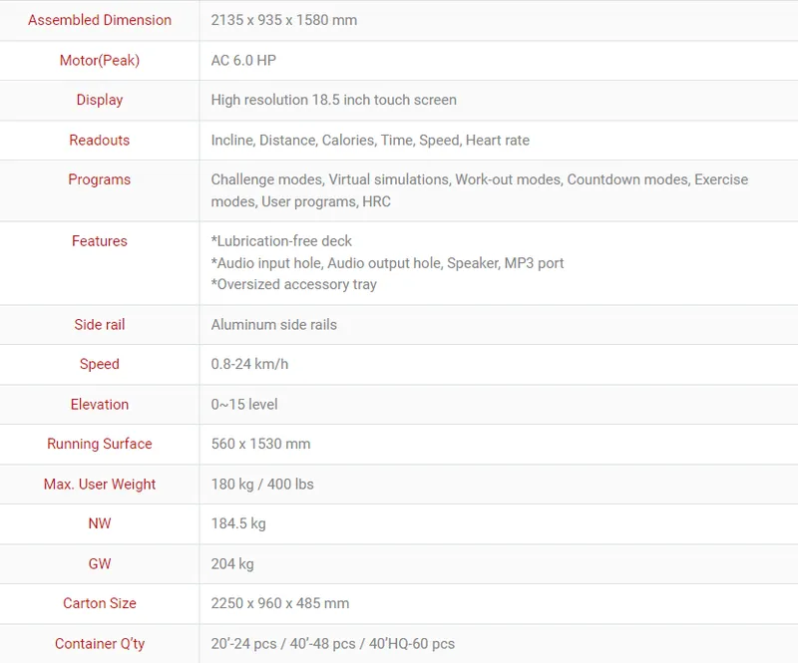798x663 pixels.
Task: Click the 'Side rail' row label
Action: click(x=100, y=325)
